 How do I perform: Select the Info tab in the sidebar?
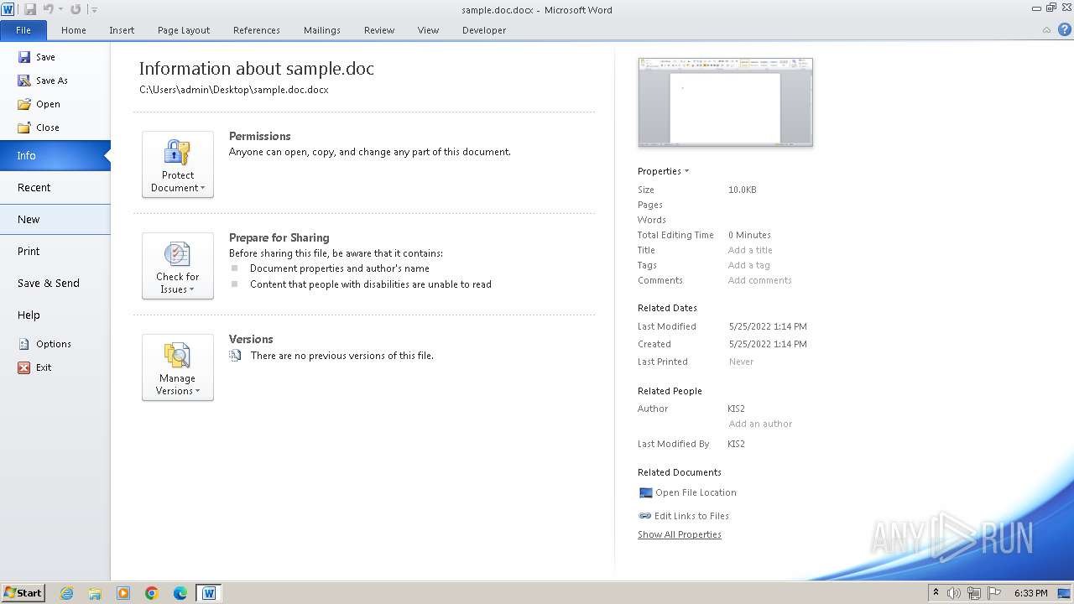(x=55, y=156)
